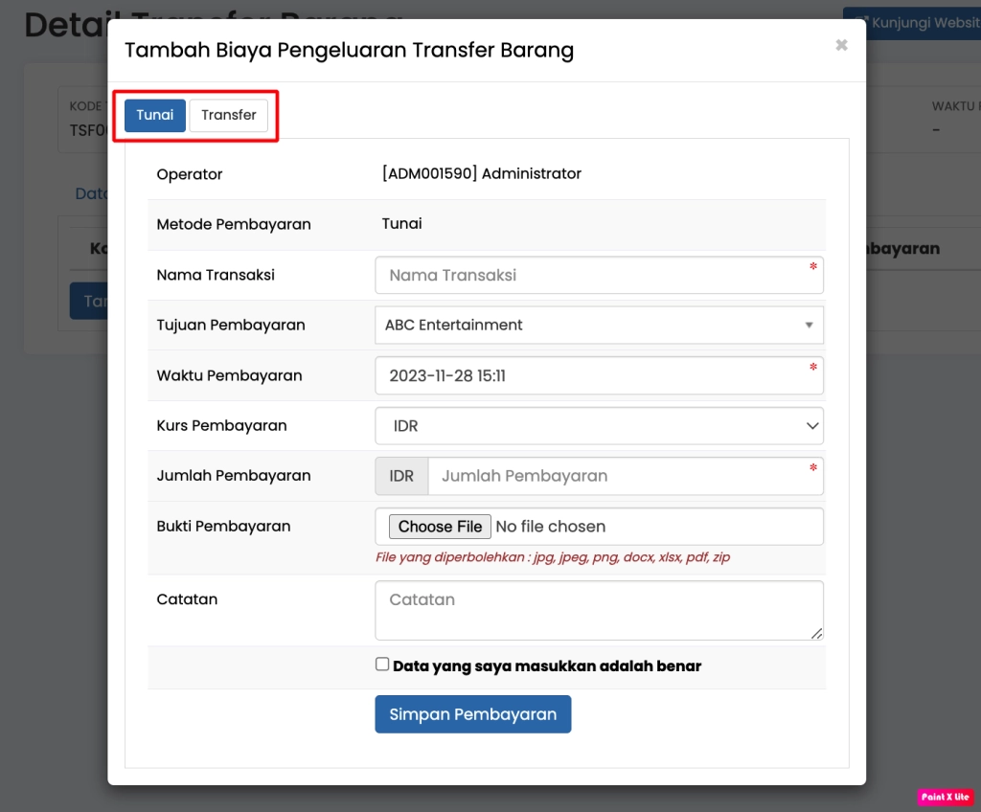
Task: Switch to the Transfer payment tab
Action: [229, 115]
